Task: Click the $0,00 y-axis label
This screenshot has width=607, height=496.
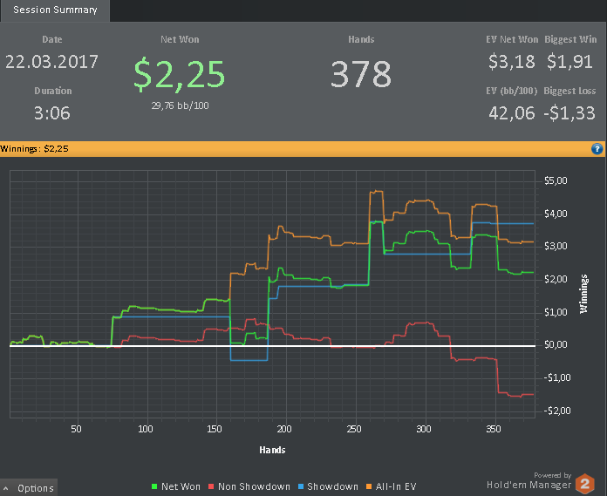Action: pyautogui.click(x=556, y=344)
